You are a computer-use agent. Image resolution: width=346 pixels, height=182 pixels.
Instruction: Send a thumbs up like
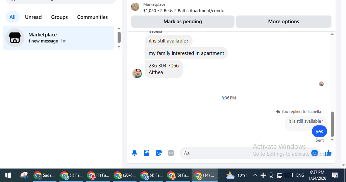tap(328, 153)
